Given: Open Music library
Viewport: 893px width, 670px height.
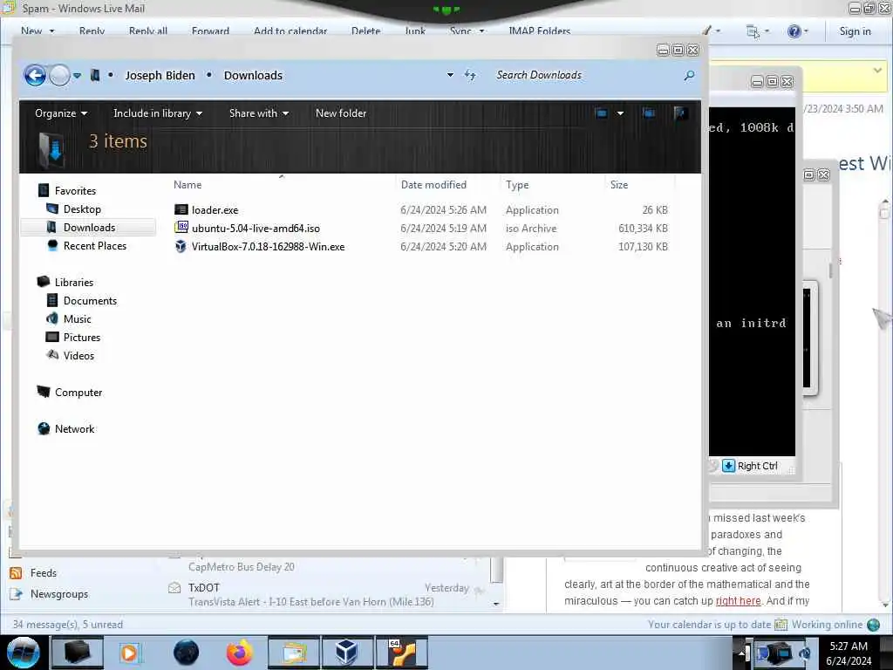Looking at the screenshot, I should pos(77,319).
